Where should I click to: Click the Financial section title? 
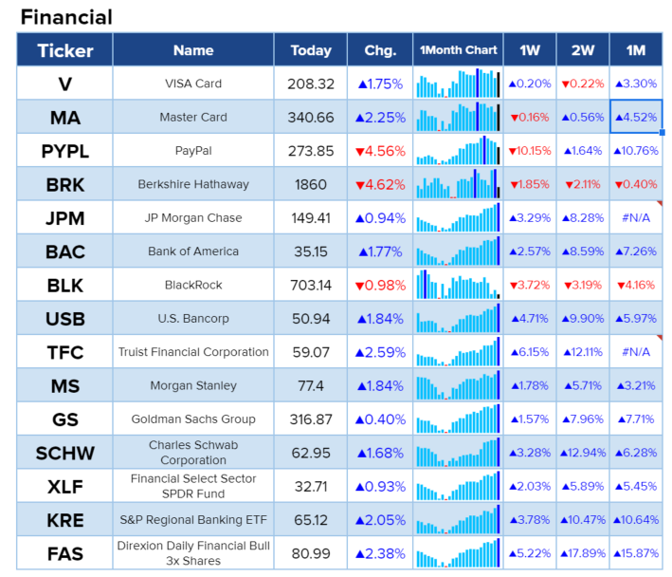[x=66, y=17]
